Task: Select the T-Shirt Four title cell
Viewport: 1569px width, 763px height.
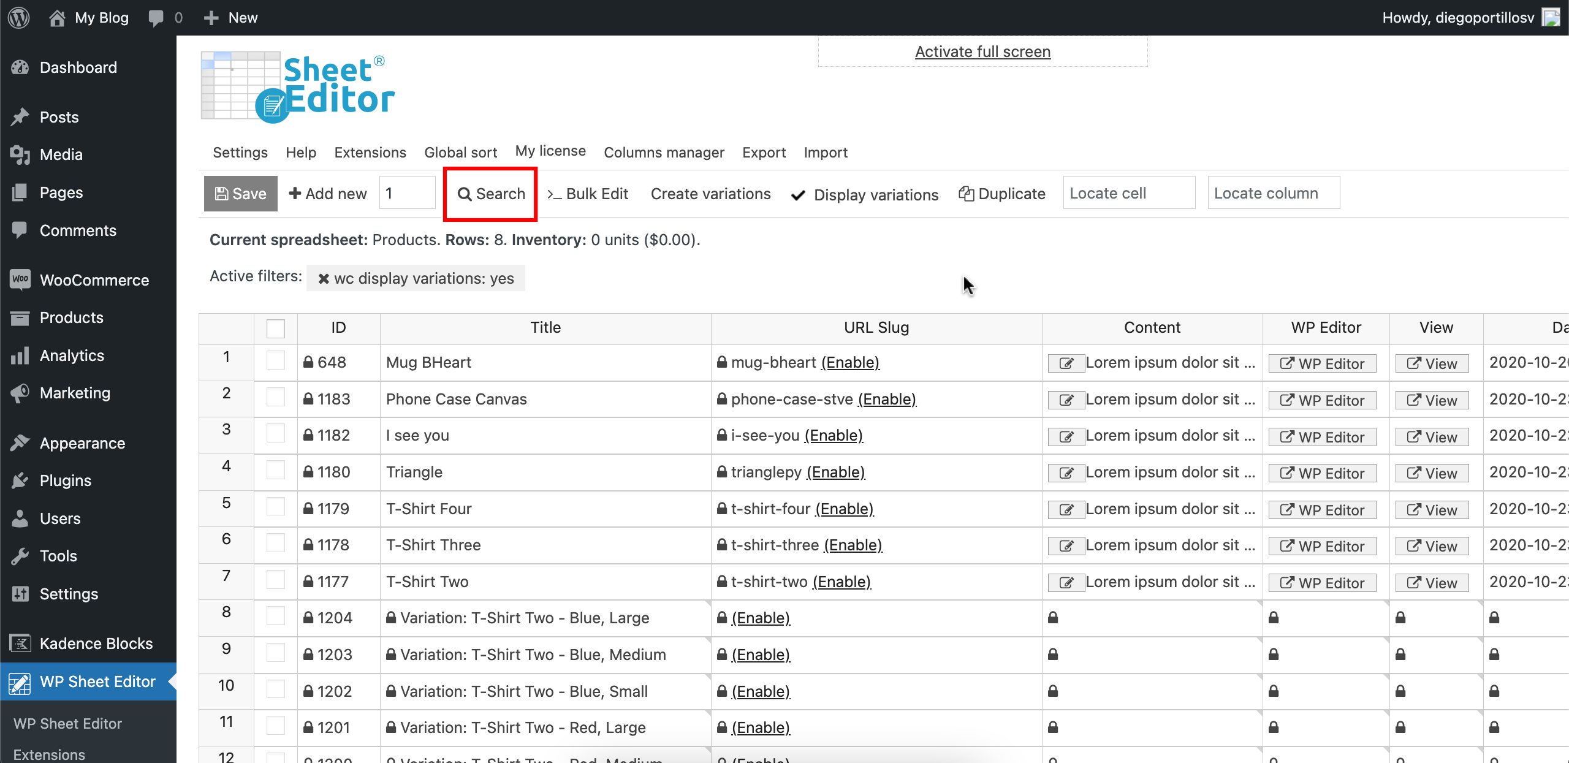Action: click(x=545, y=509)
